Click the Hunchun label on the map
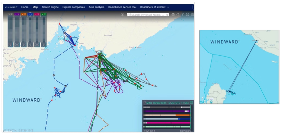This screenshot has width=282, height=135. point(8,49)
